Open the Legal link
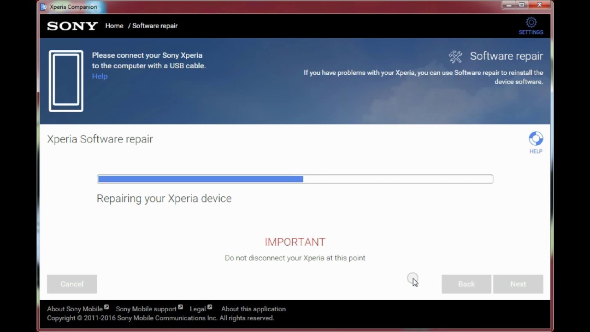This screenshot has width=590, height=332. pos(198,309)
